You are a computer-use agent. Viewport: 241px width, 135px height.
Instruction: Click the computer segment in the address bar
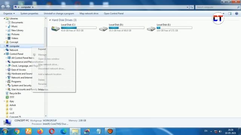tap(26, 7)
